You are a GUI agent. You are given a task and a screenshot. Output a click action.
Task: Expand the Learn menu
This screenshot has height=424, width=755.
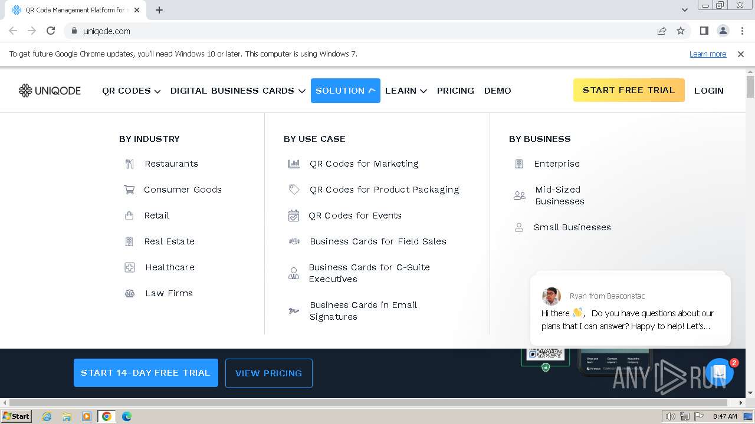406,91
